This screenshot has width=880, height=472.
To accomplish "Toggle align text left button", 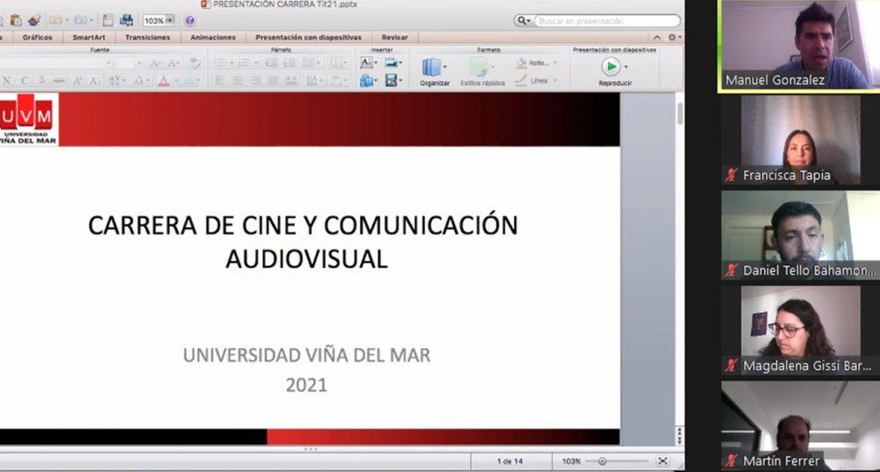I will pos(219,81).
